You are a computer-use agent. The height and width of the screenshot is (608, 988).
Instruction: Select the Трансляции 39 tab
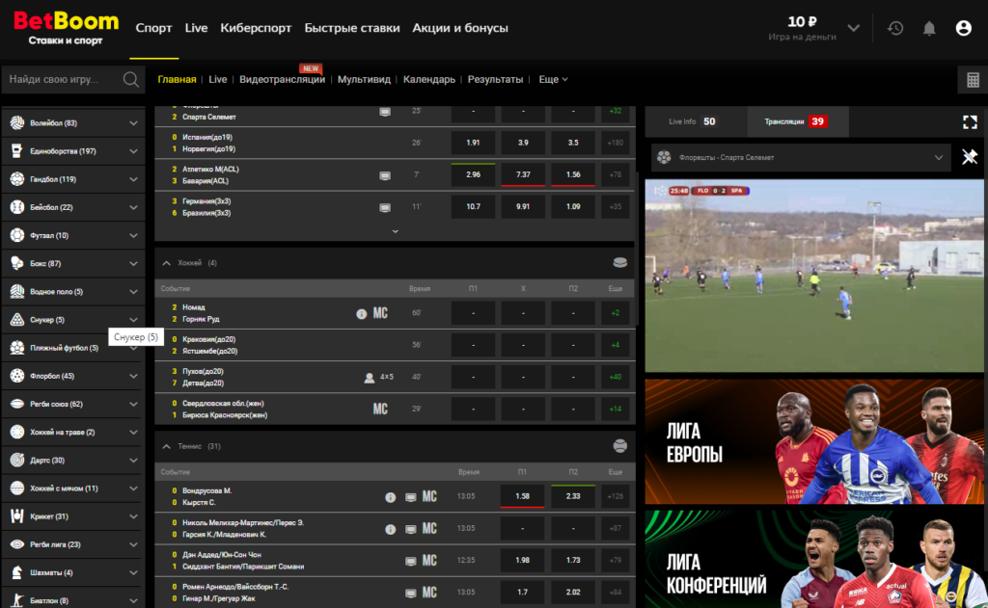(798, 121)
